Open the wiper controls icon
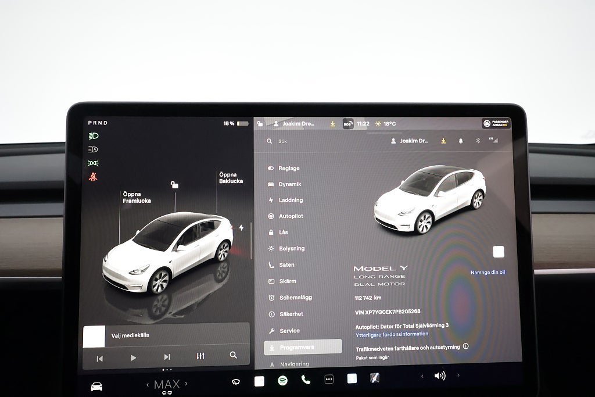595x397 pixels. tap(236, 382)
